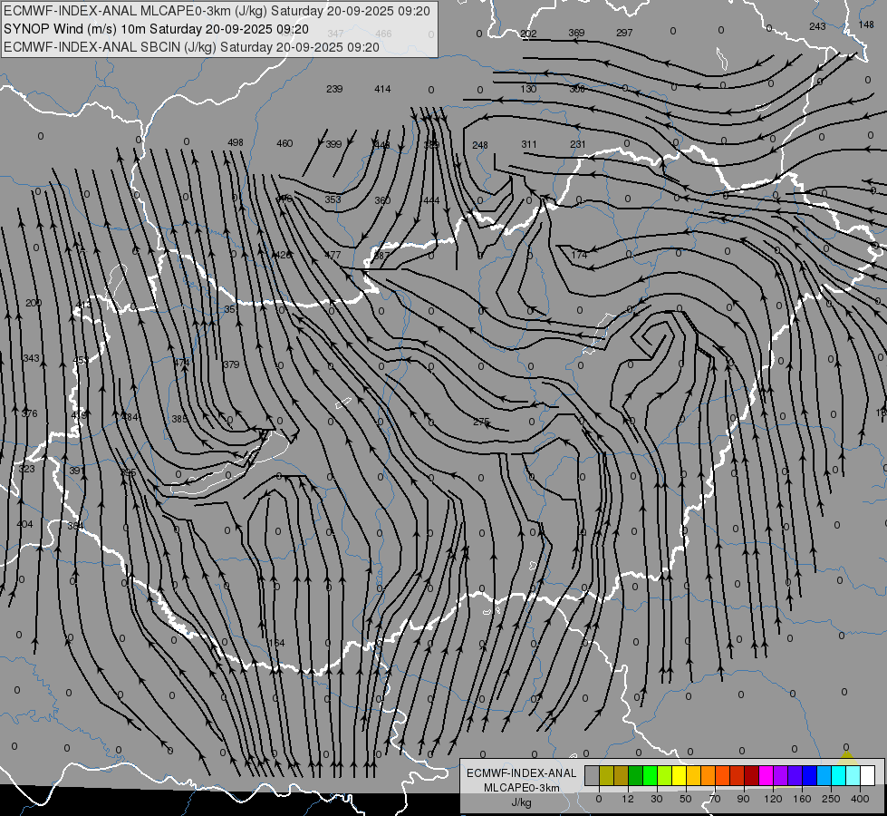The image size is (887, 816).
Task: Pick the dark red legend swatch
Action: pos(752,776)
